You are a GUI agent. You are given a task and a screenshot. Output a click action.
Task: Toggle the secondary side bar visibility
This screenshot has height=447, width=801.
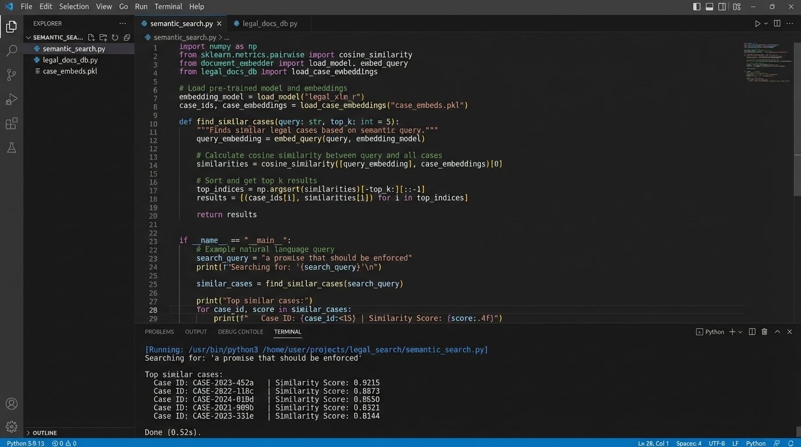click(722, 7)
